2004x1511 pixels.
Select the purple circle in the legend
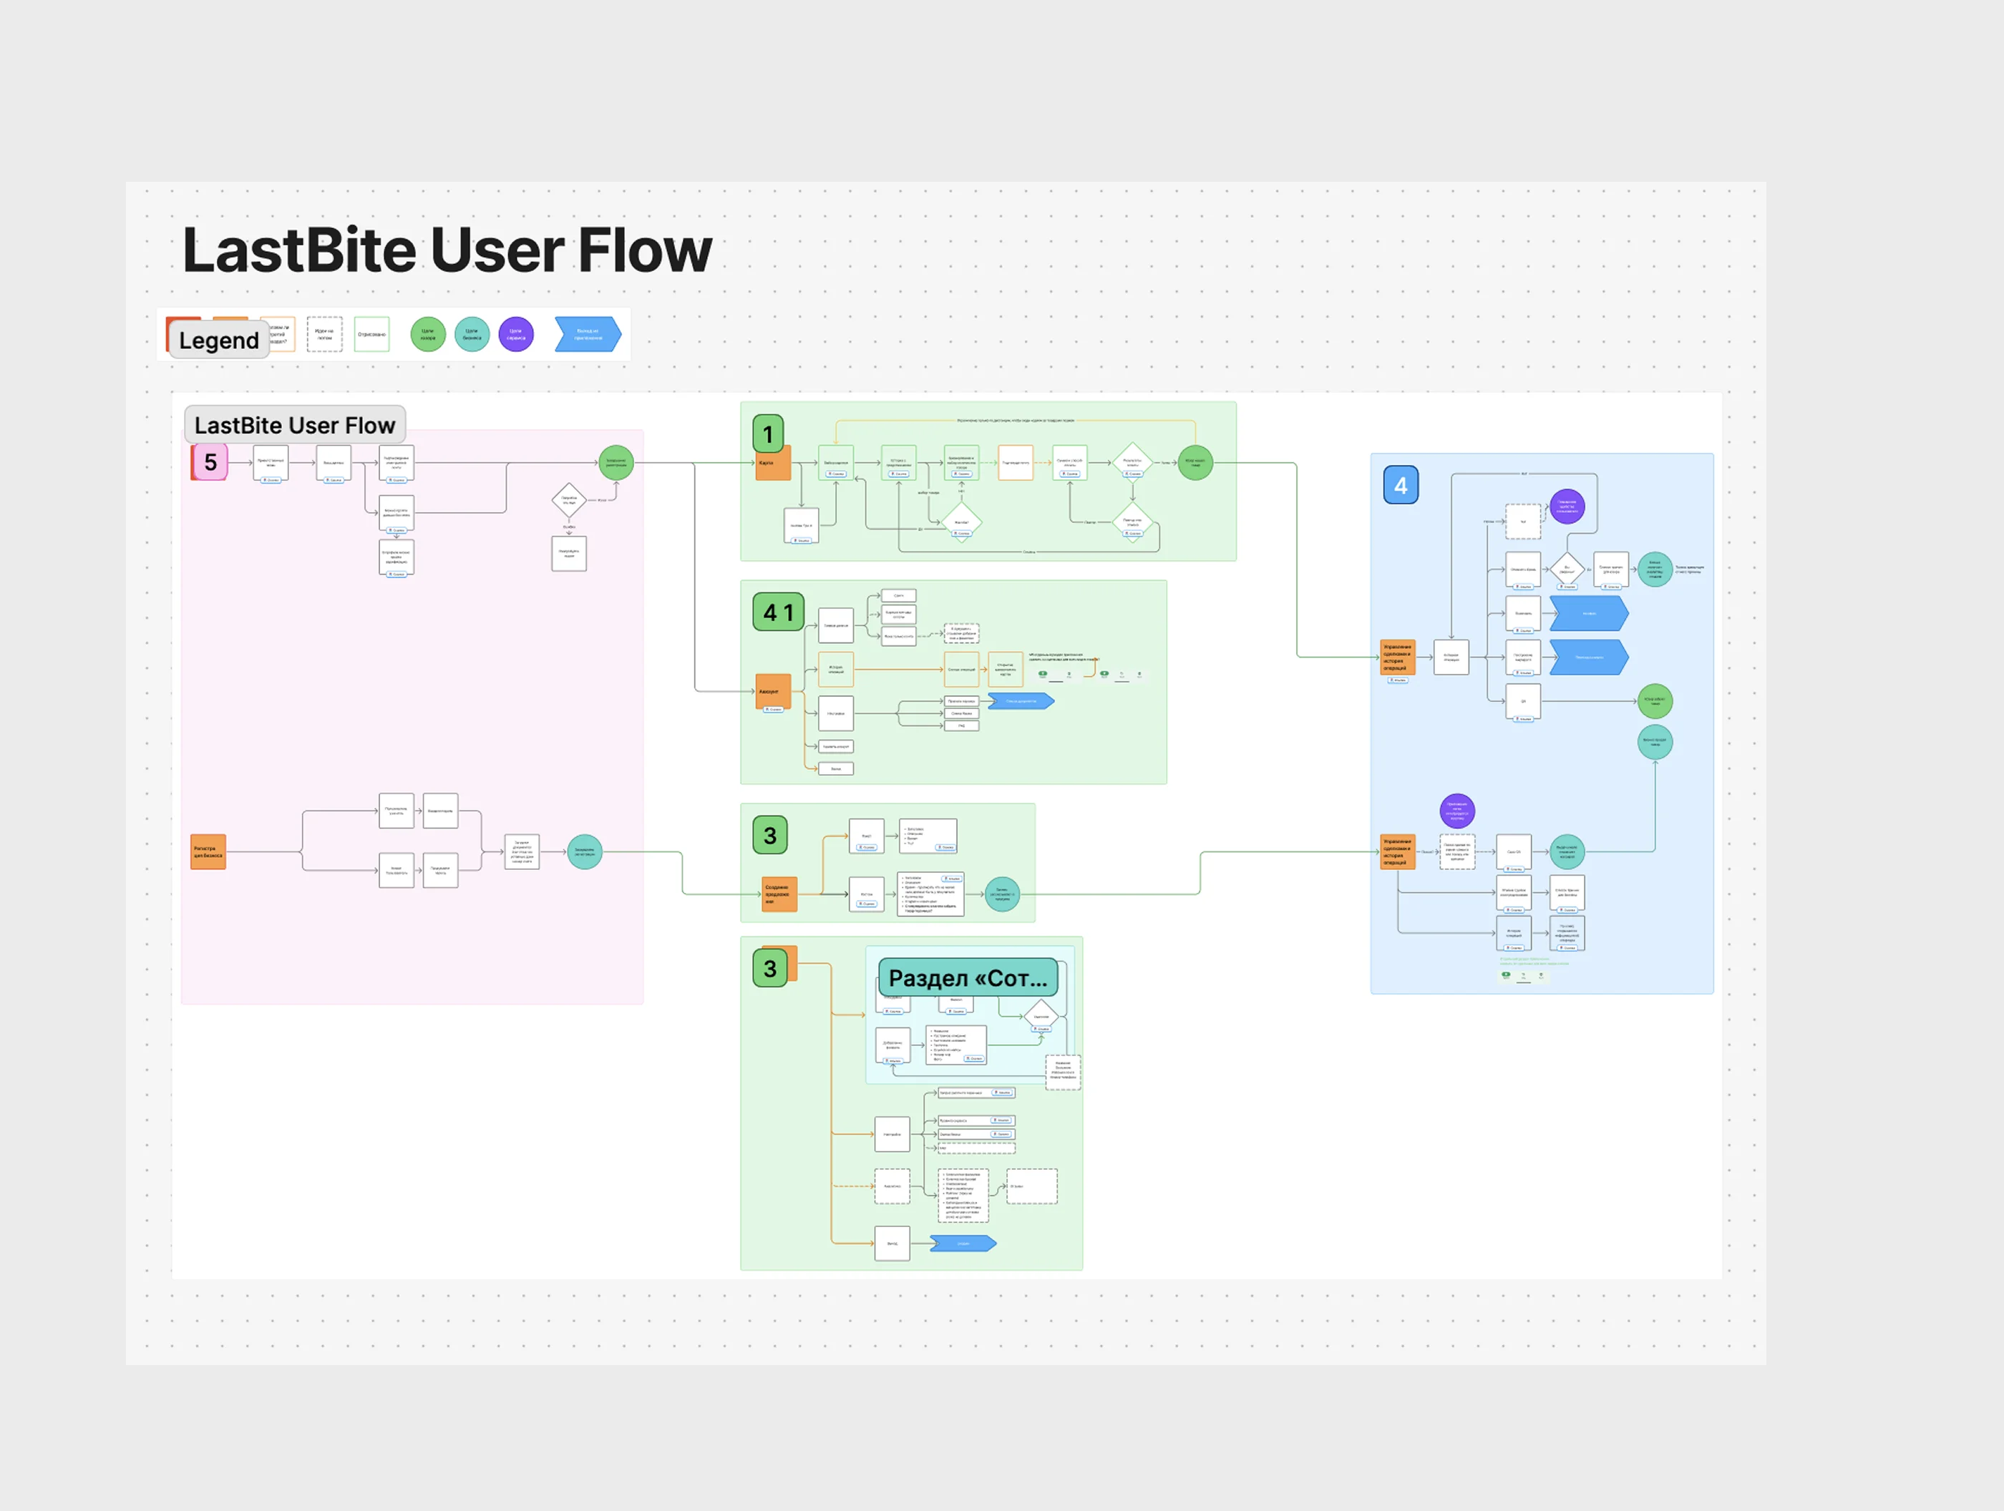coord(515,334)
